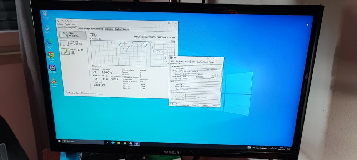Viewport: 357px width, 160px height.
Task: Open the Mainboard tab in CPU-Z
Action: click(180, 61)
